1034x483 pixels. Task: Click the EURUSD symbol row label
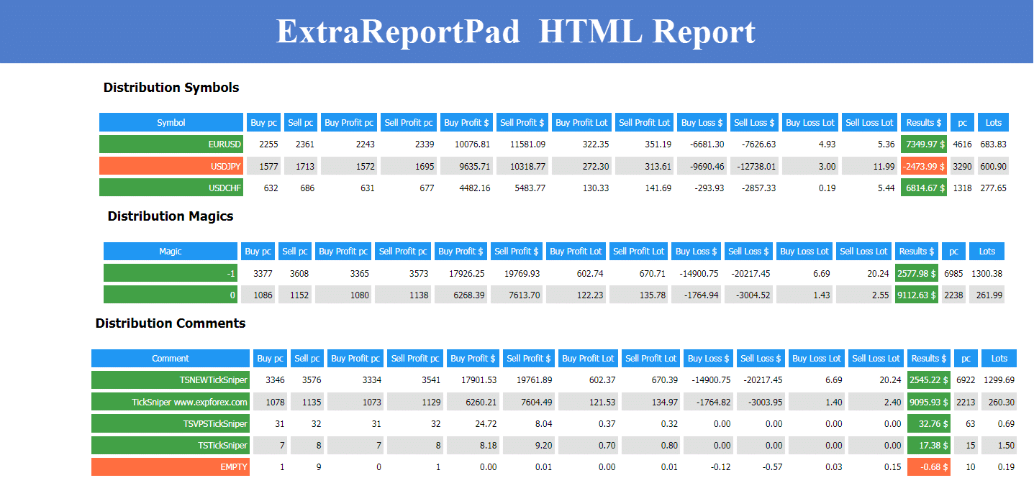click(171, 144)
